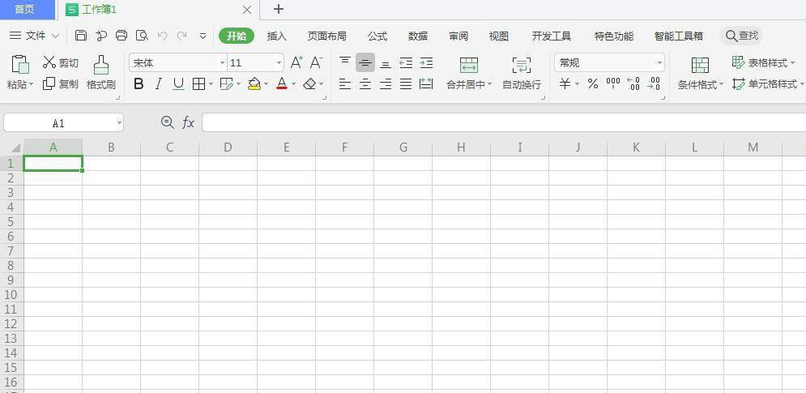Screen dimensions: 806x393
Task: Click the zoom magnifier beside formula bar
Action: 167,122
